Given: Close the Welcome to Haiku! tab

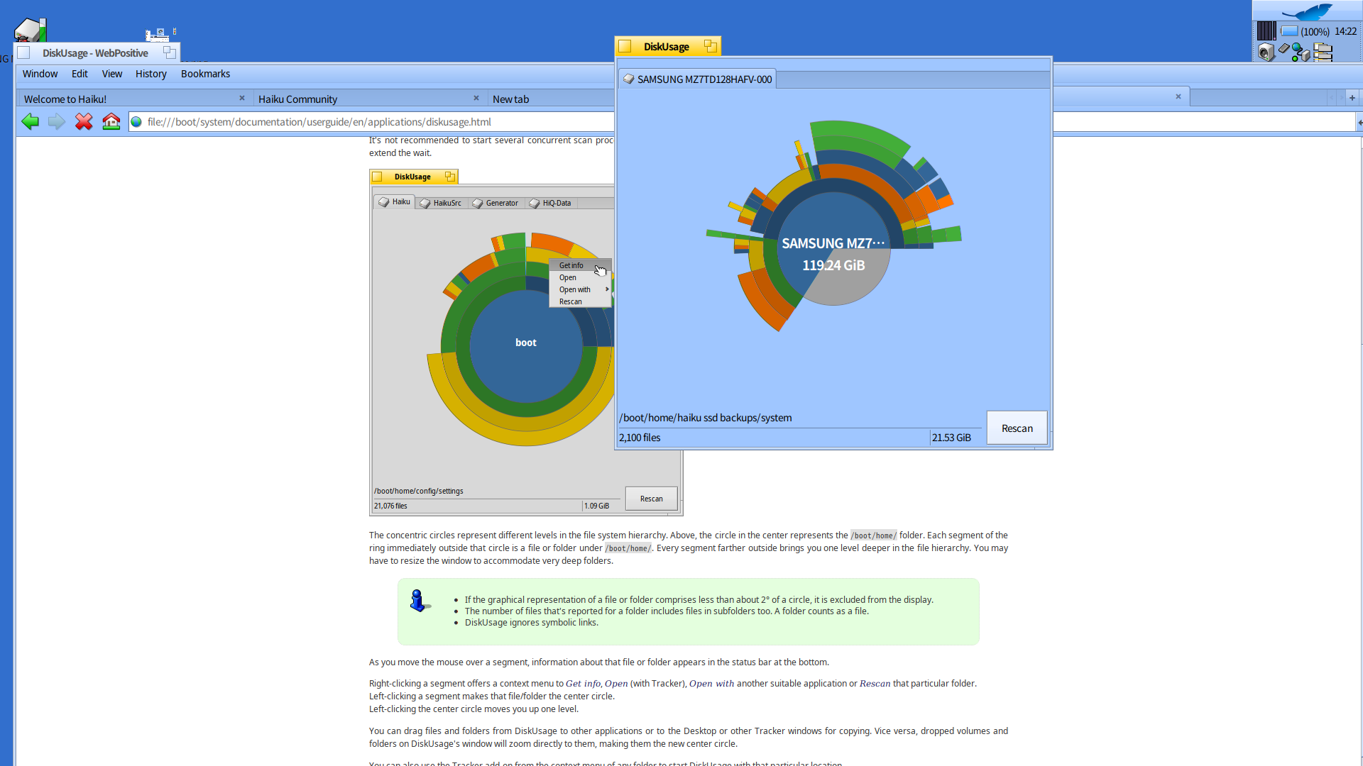Looking at the screenshot, I should (242, 99).
